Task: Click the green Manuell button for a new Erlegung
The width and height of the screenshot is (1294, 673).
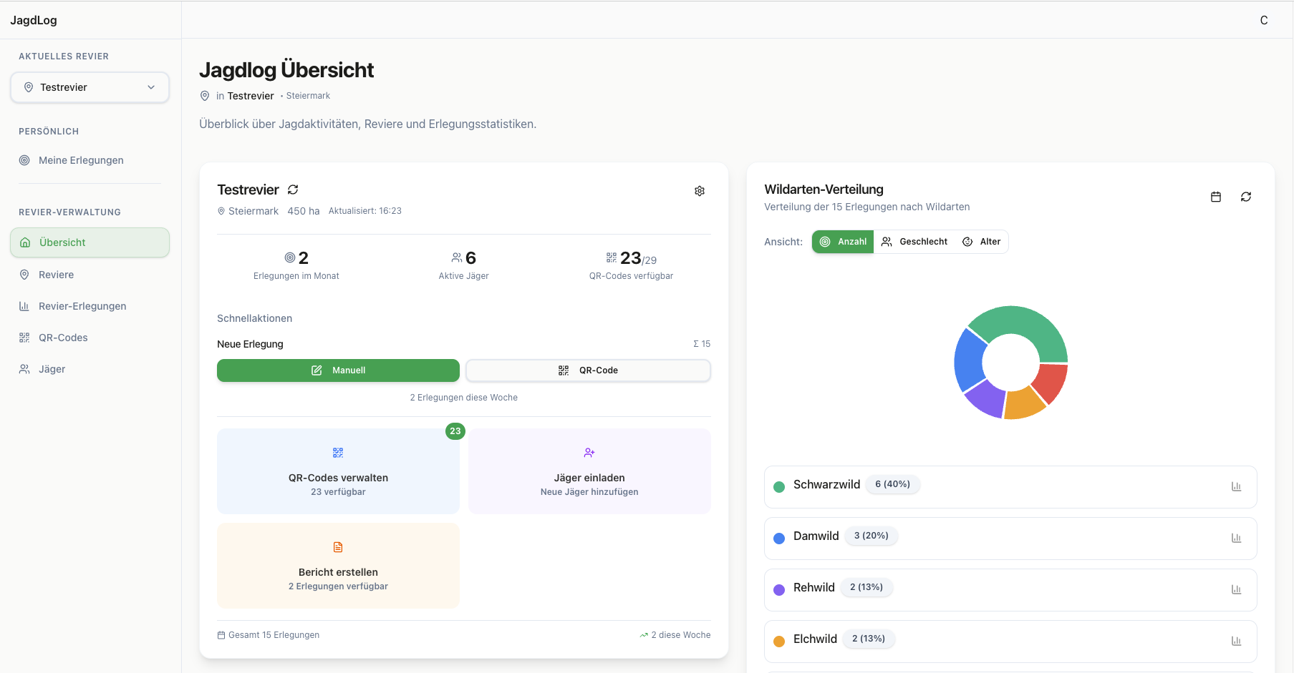Action: tap(337, 370)
